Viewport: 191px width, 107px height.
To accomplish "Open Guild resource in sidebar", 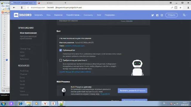I will click(22, 81).
